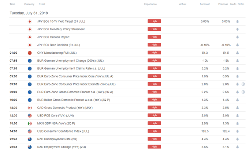
Task: Click the Importance column header
Action: pos(150,4)
